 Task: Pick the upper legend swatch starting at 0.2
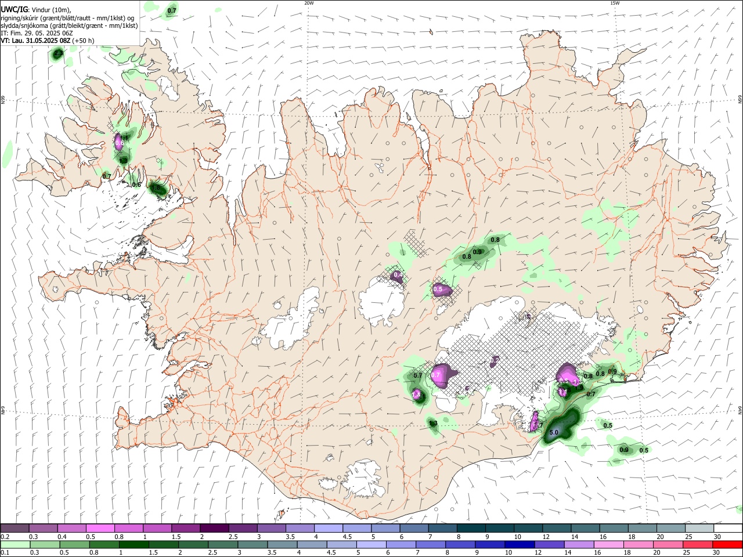[15, 528]
